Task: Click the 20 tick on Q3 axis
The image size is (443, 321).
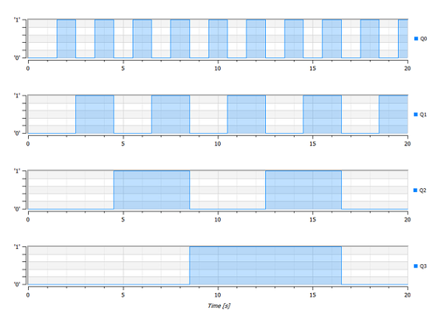Action: pyautogui.click(x=407, y=295)
